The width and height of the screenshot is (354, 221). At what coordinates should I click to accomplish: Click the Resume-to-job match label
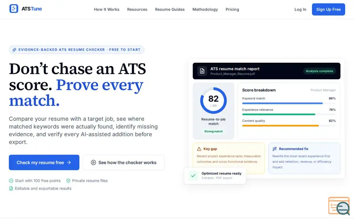(213, 121)
